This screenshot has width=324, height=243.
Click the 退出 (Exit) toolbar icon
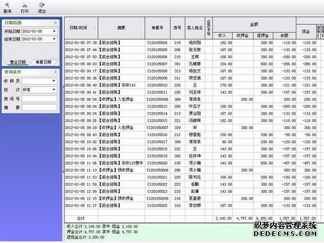pyautogui.click(x=42, y=8)
